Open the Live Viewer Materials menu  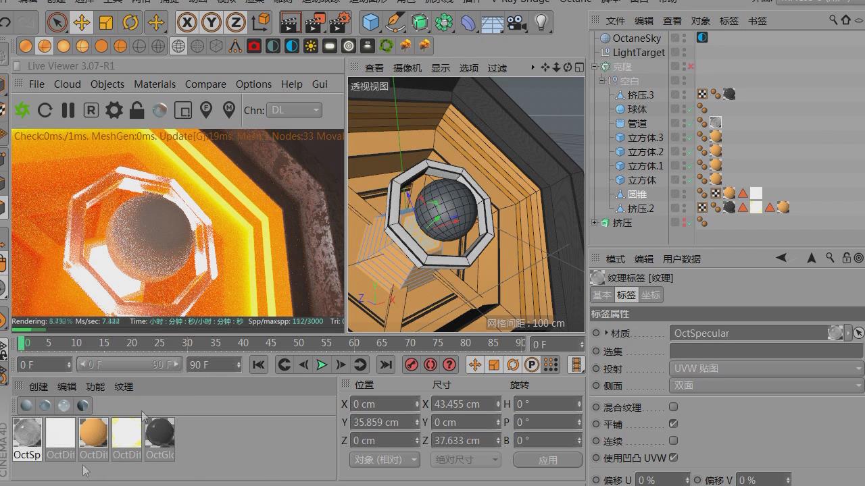click(x=155, y=84)
